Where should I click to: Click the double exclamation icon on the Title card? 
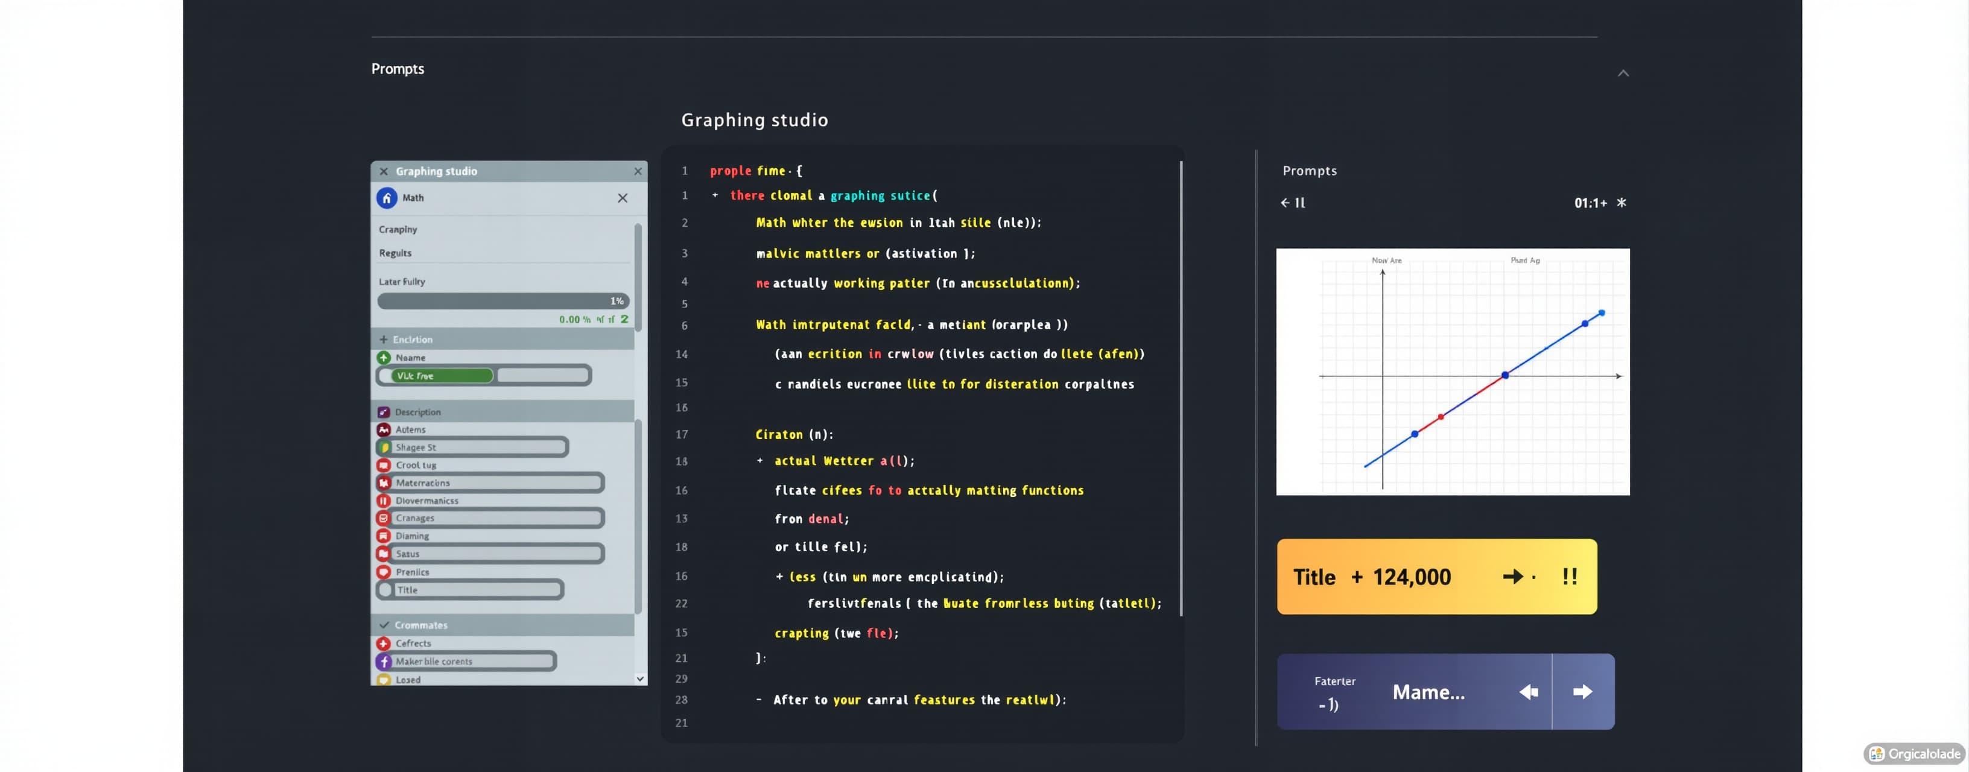(x=1569, y=577)
